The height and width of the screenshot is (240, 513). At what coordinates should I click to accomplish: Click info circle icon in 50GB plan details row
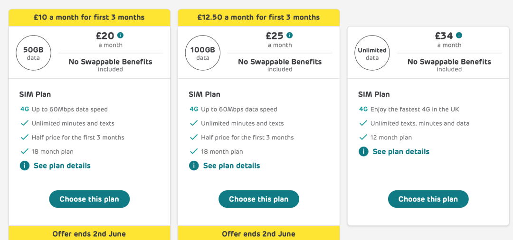tap(25, 166)
